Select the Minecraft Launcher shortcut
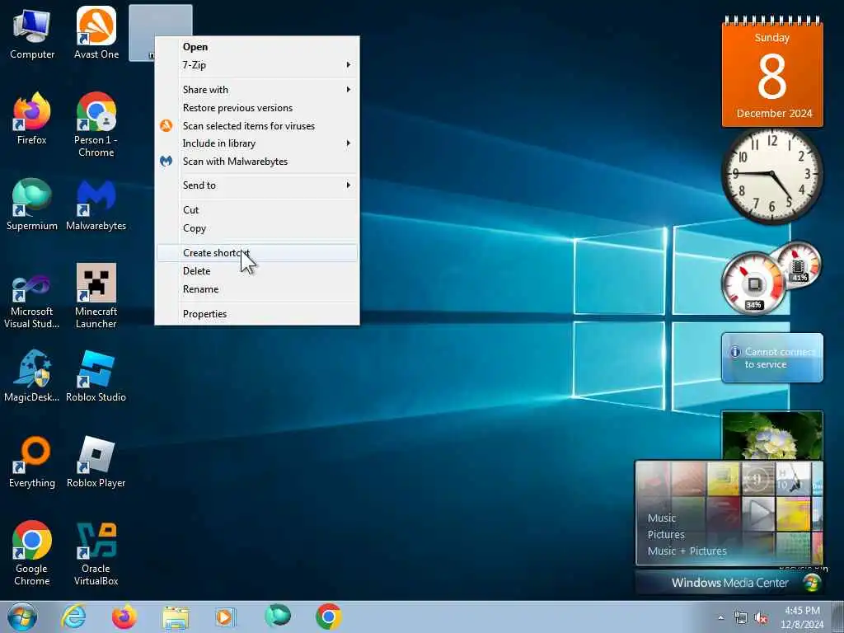Image resolution: width=844 pixels, height=633 pixels. 96,296
